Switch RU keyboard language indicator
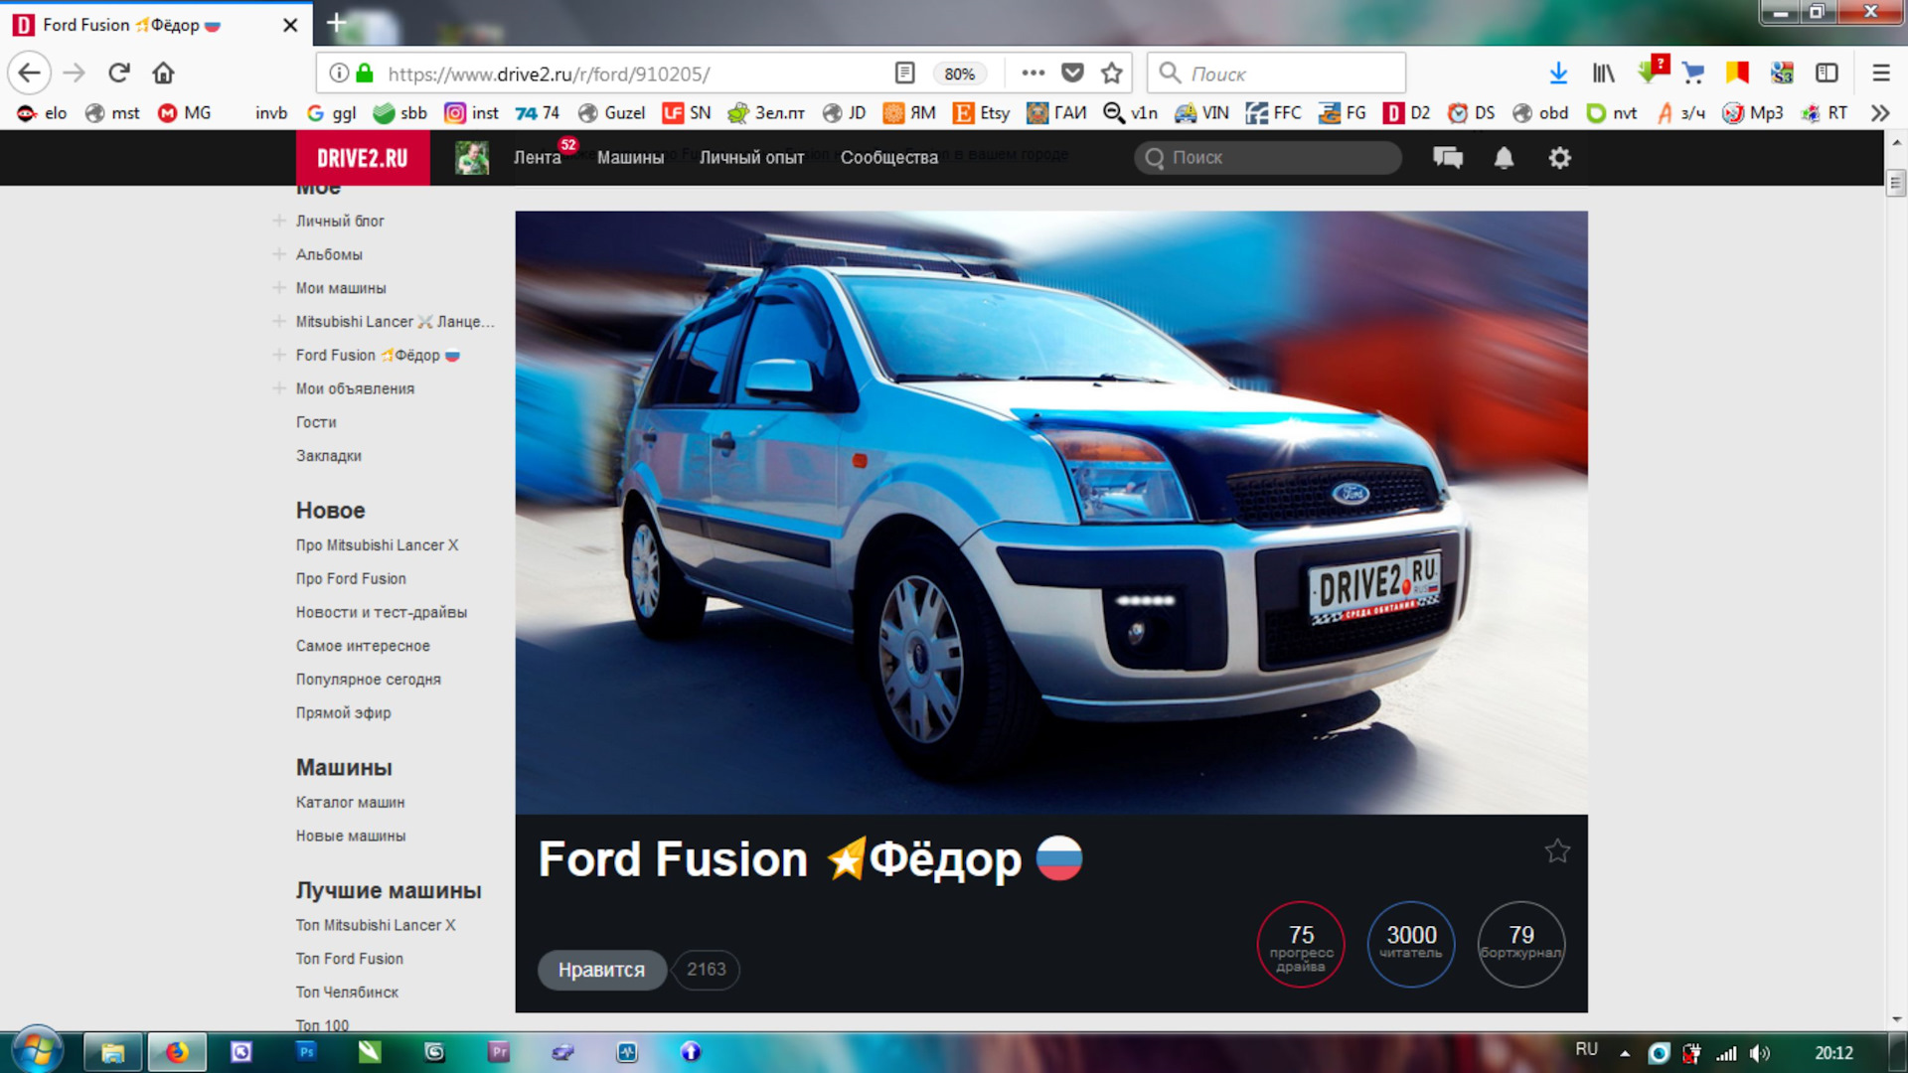This screenshot has width=1908, height=1073. 1586,1049
